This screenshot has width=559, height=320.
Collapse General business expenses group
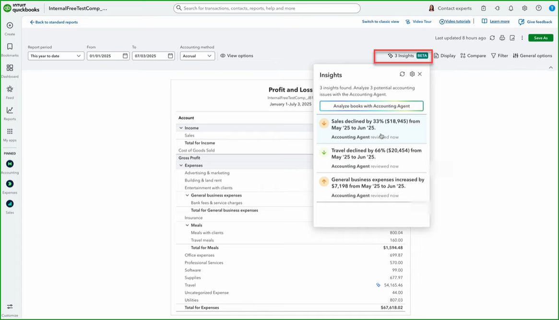pyautogui.click(x=187, y=195)
